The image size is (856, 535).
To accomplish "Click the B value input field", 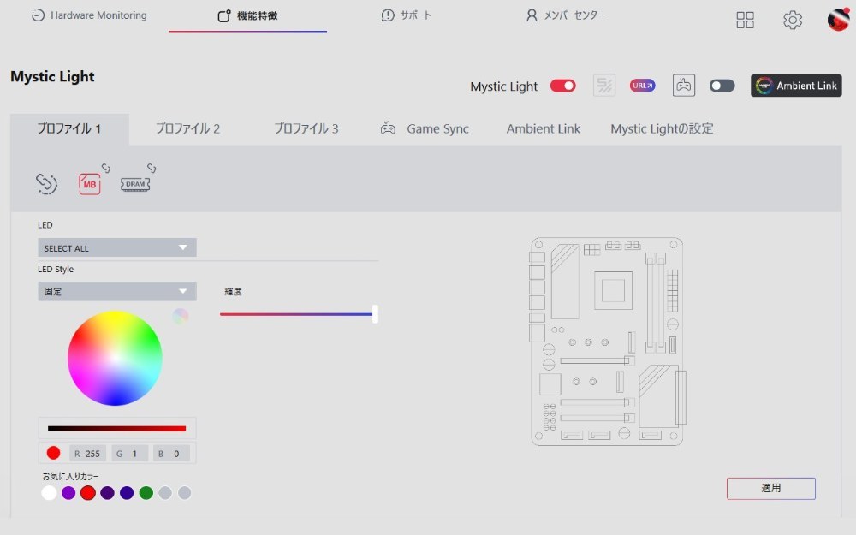I will [171, 453].
